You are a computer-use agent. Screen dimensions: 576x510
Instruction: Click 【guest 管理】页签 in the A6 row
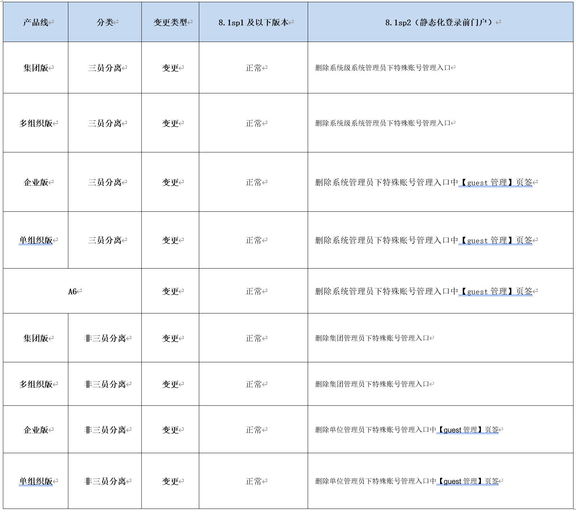click(495, 291)
